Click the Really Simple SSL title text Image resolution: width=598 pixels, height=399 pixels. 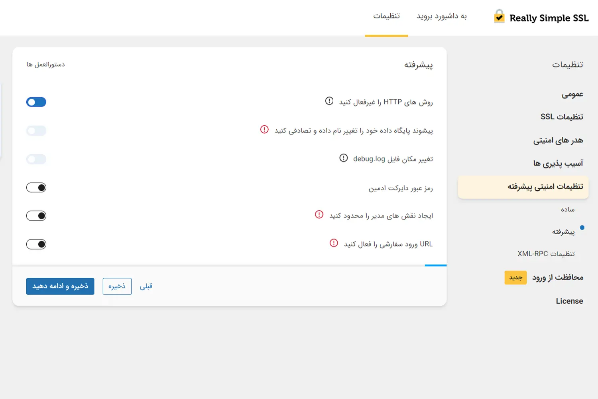pyautogui.click(x=549, y=18)
